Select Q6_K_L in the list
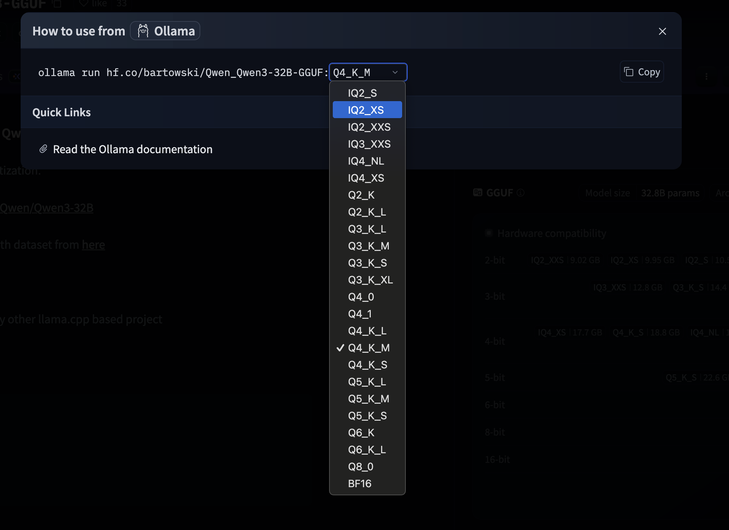729x530 pixels. pyautogui.click(x=367, y=450)
